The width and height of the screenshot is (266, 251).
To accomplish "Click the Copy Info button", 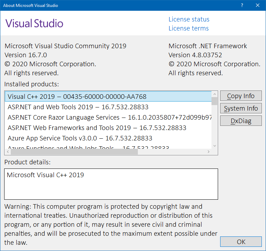I will tap(241, 96).
